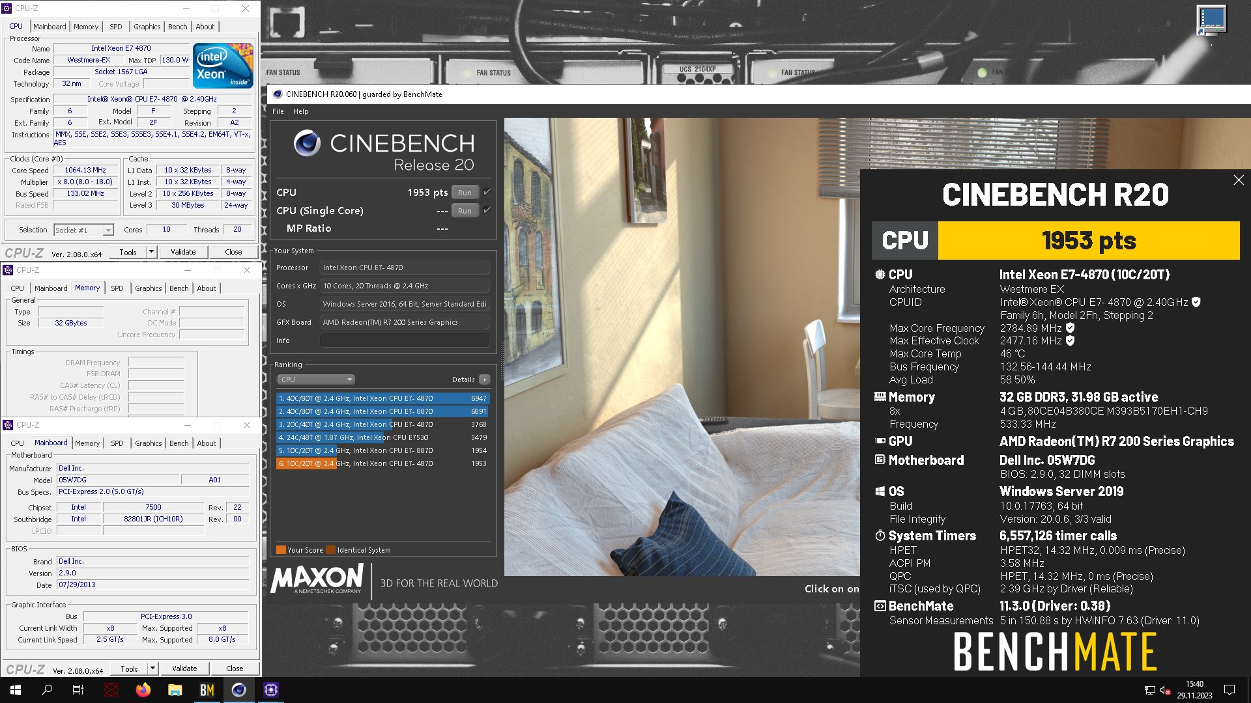Switch to CPU-Z taskbar icon
This screenshot has width=1251, height=703.
[270, 690]
